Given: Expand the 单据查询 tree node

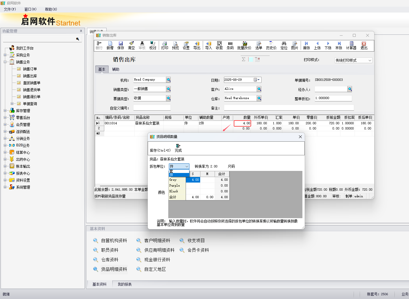Looking at the screenshot, I should coord(12,103).
